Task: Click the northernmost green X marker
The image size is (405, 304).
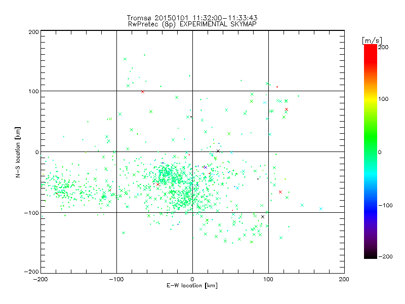Action: point(125,59)
